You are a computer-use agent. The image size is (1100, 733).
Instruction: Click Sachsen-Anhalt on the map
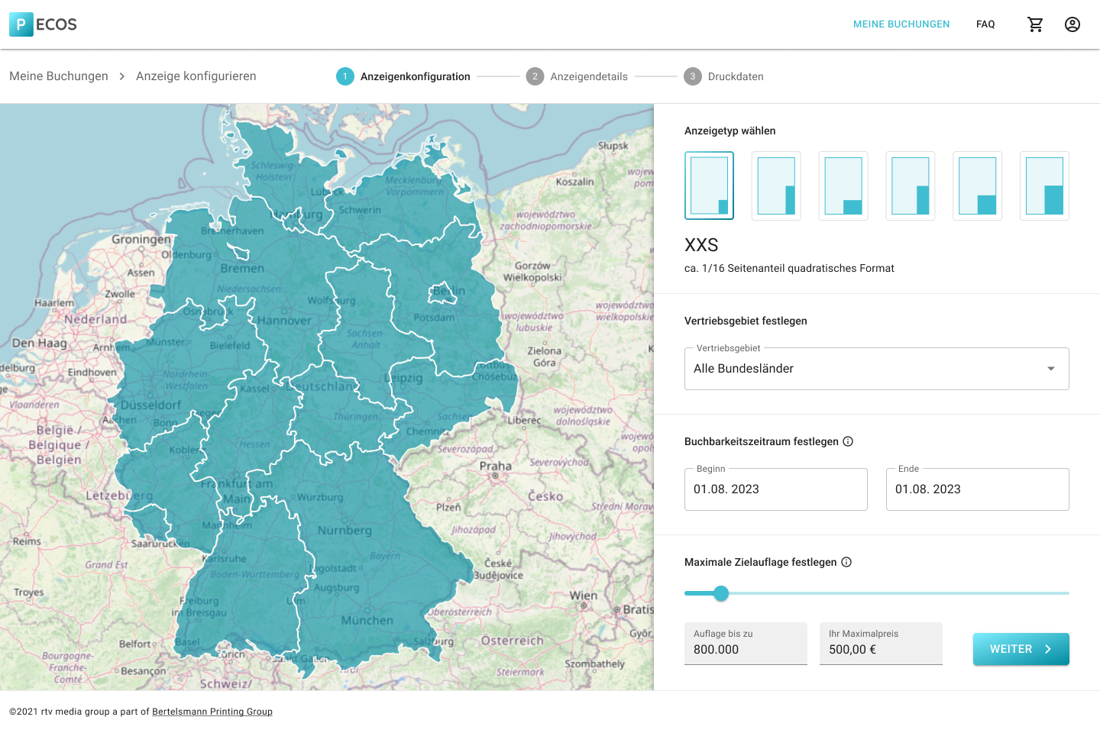point(365,339)
